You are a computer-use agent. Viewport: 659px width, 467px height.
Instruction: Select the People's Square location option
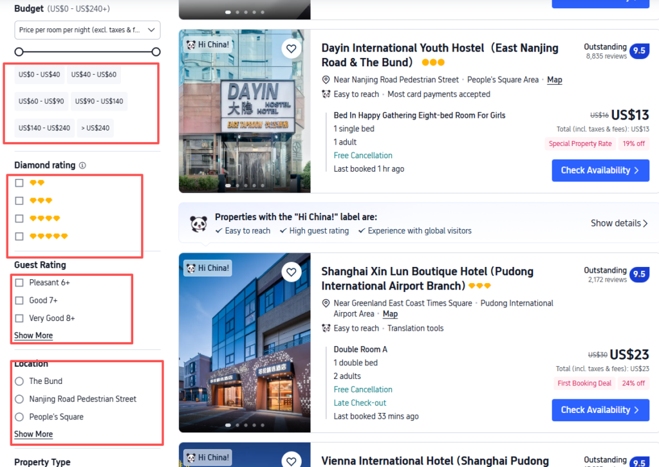click(19, 416)
